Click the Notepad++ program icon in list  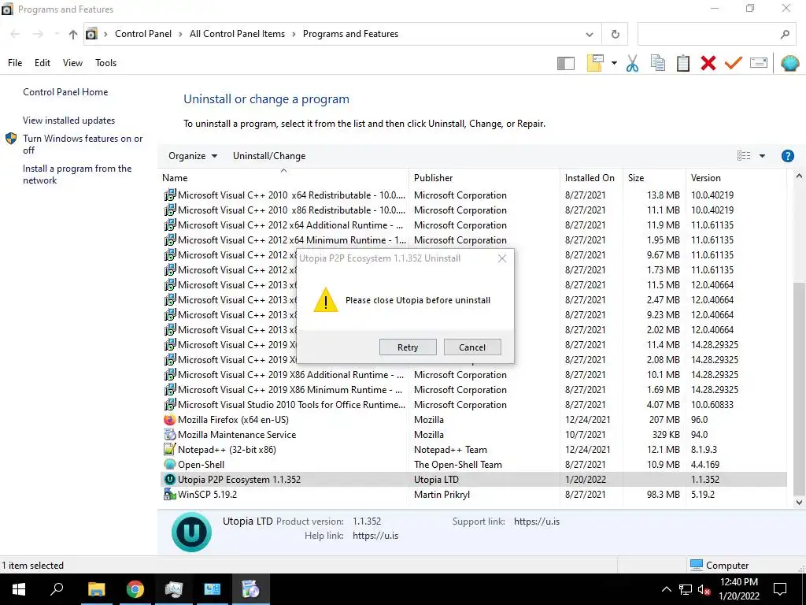170,450
